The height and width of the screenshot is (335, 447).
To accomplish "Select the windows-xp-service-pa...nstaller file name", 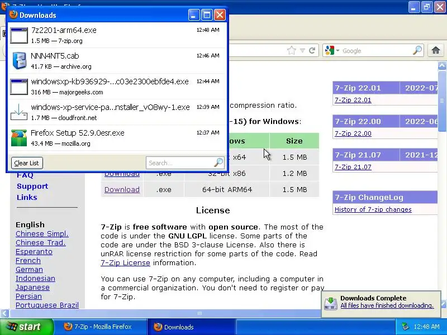I will (110, 107).
